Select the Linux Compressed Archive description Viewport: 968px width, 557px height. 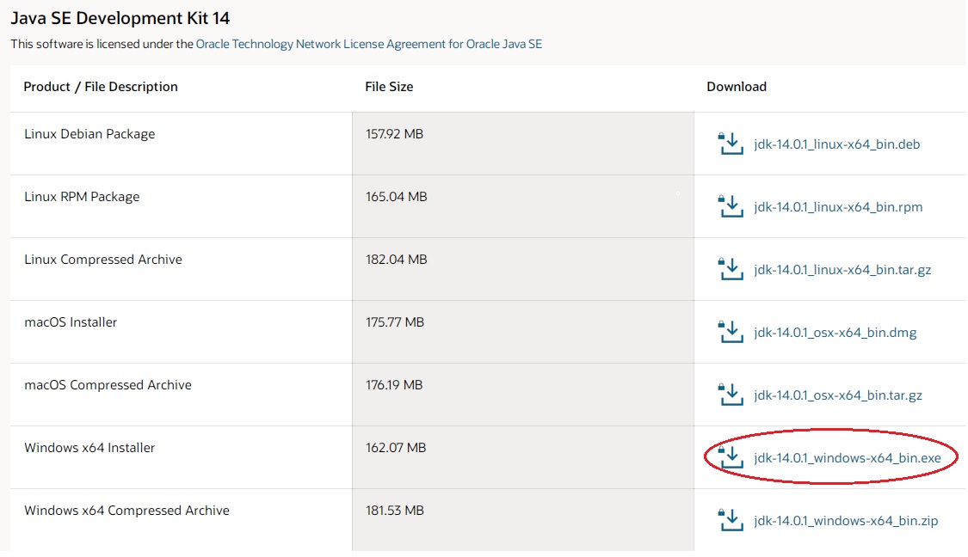pyautogui.click(x=103, y=260)
